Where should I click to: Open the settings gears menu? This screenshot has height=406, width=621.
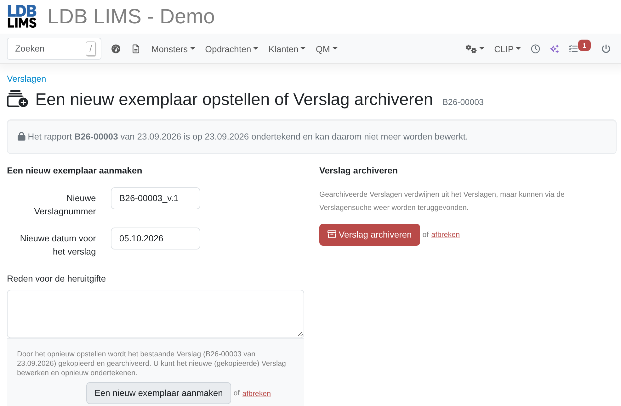[x=475, y=49]
